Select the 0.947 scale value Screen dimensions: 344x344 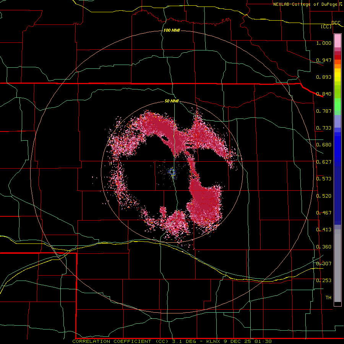click(324, 60)
